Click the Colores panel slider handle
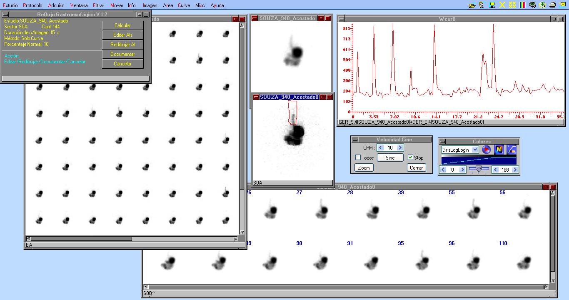 point(479,169)
